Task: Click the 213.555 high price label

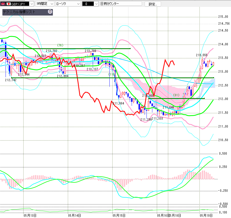Action: click(202, 55)
